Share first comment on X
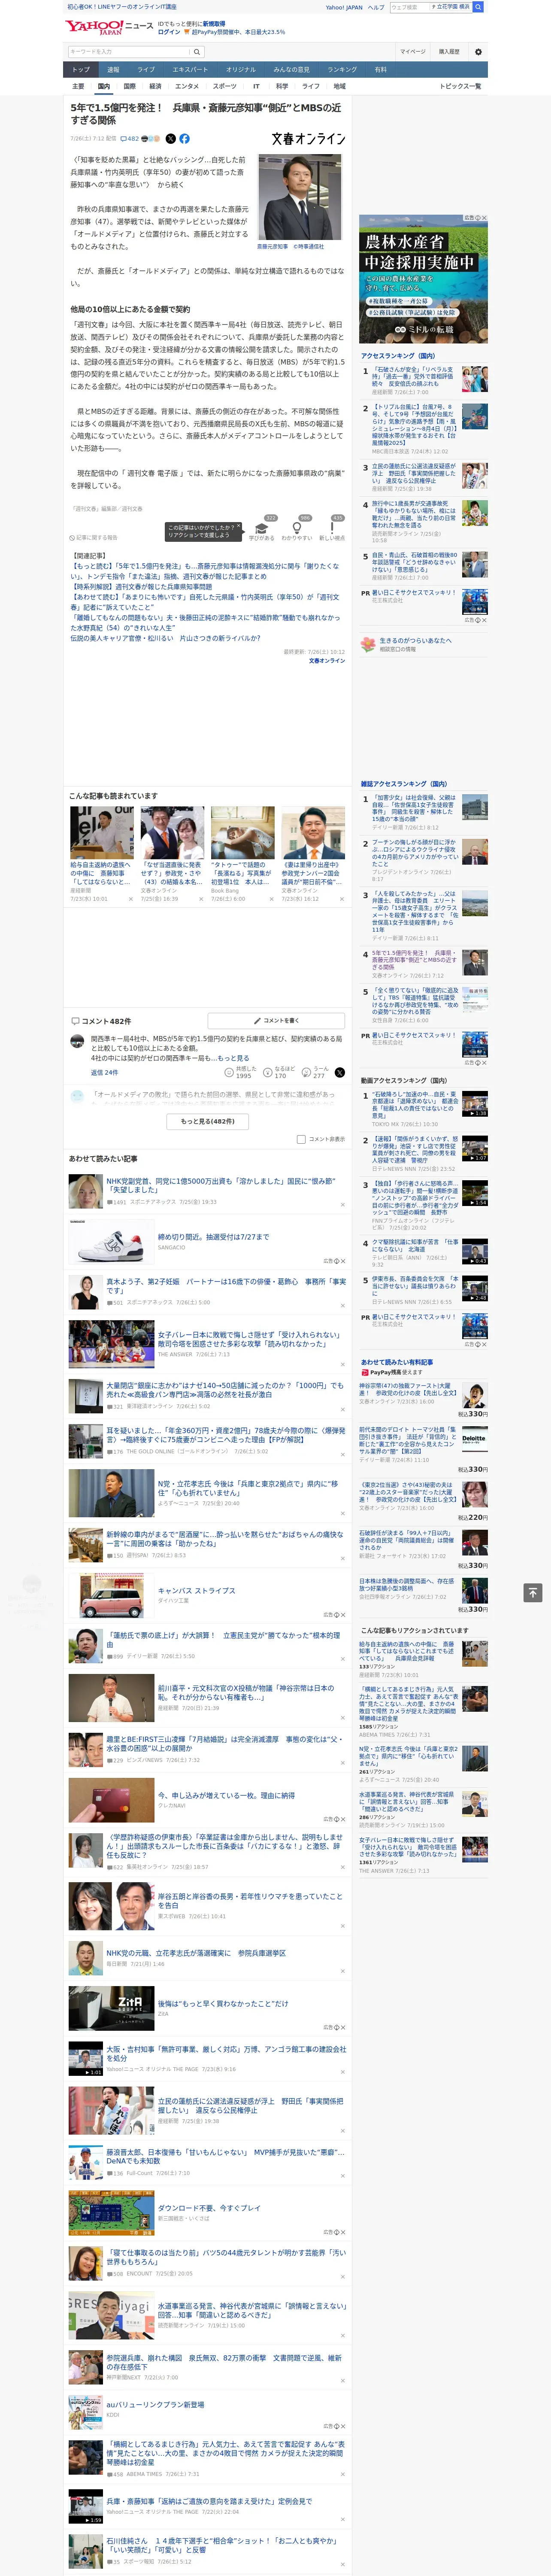This screenshot has width=551, height=2576. point(340,1072)
